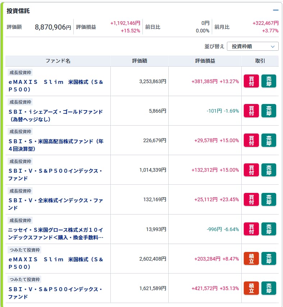Click the 投資信託 section heading

point(18,11)
